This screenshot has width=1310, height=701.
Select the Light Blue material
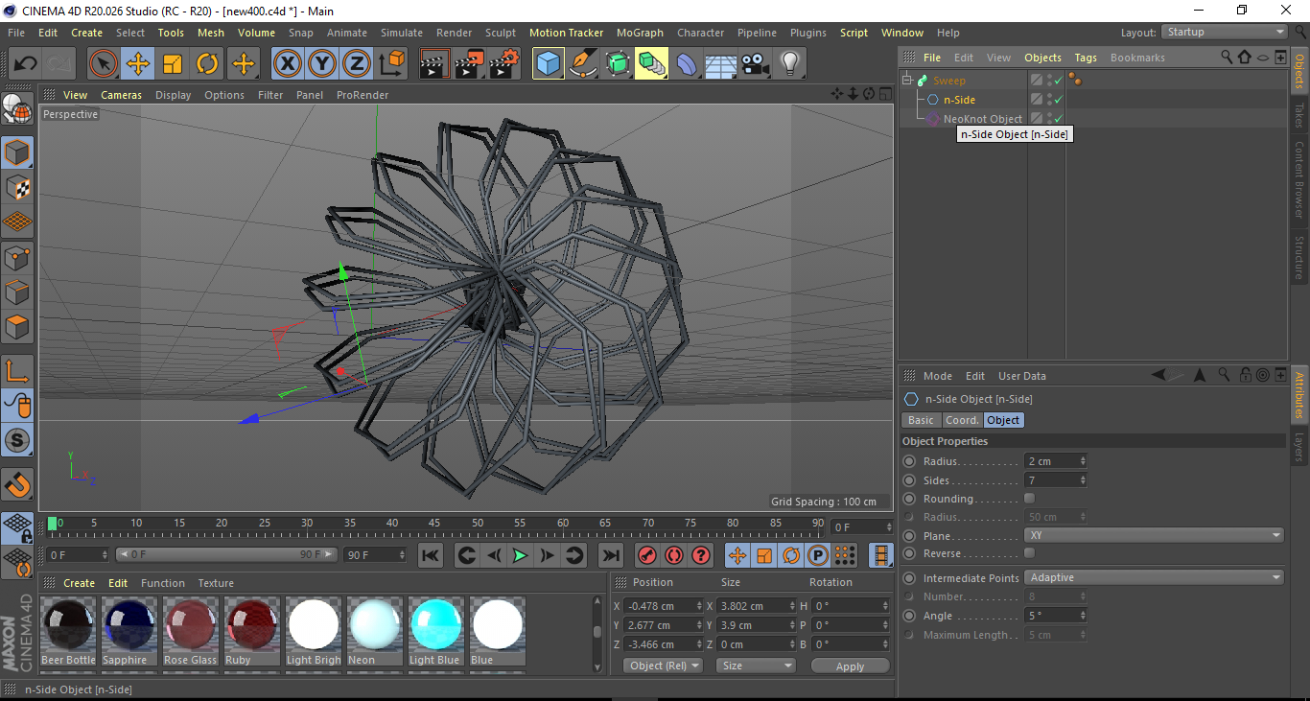click(436, 631)
